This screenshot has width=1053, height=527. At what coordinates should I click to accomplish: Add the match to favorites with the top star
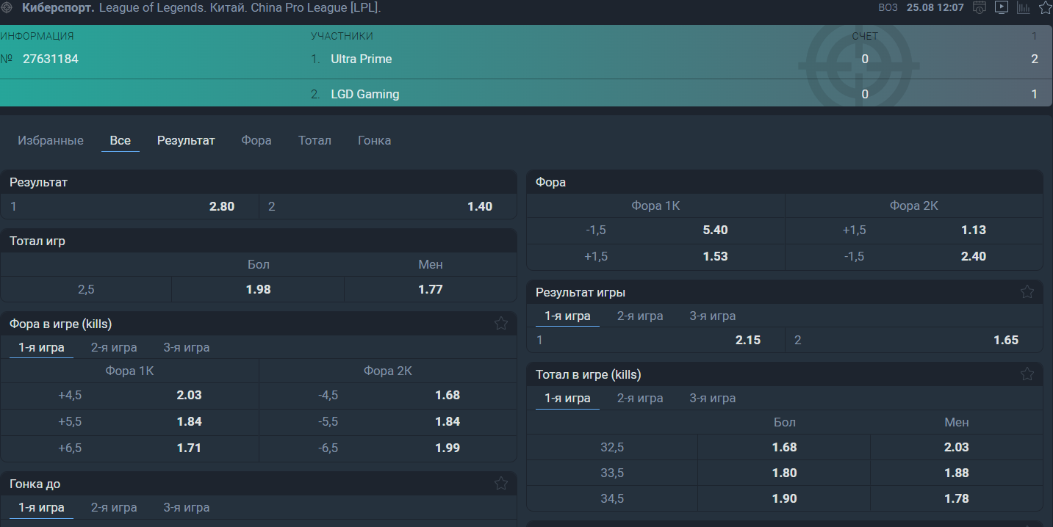click(1046, 7)
